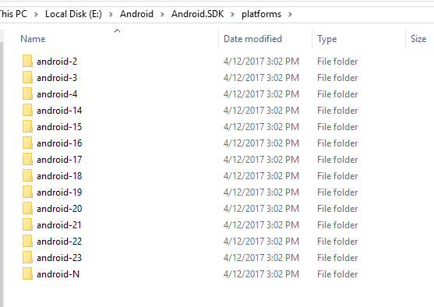Viewport: 434px width, 307px height.
Task: Select the android-21 folder icon
Action: (27, 224)
